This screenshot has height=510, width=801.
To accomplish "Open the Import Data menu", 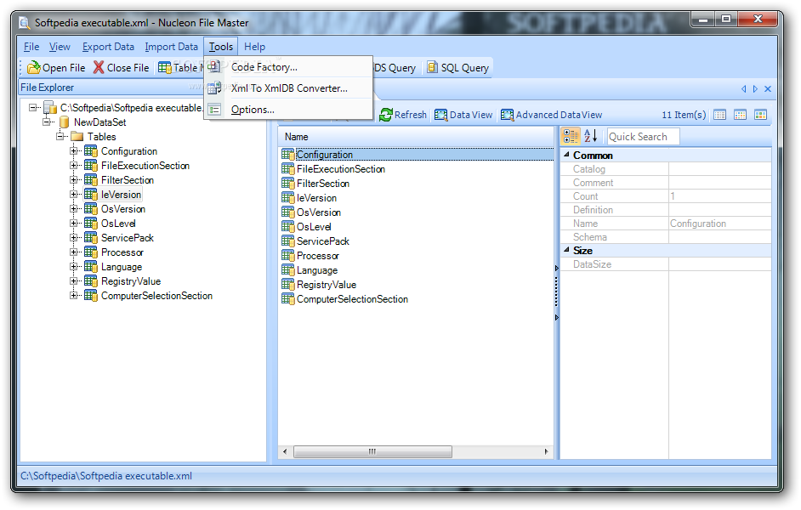I will pos(171,47).
